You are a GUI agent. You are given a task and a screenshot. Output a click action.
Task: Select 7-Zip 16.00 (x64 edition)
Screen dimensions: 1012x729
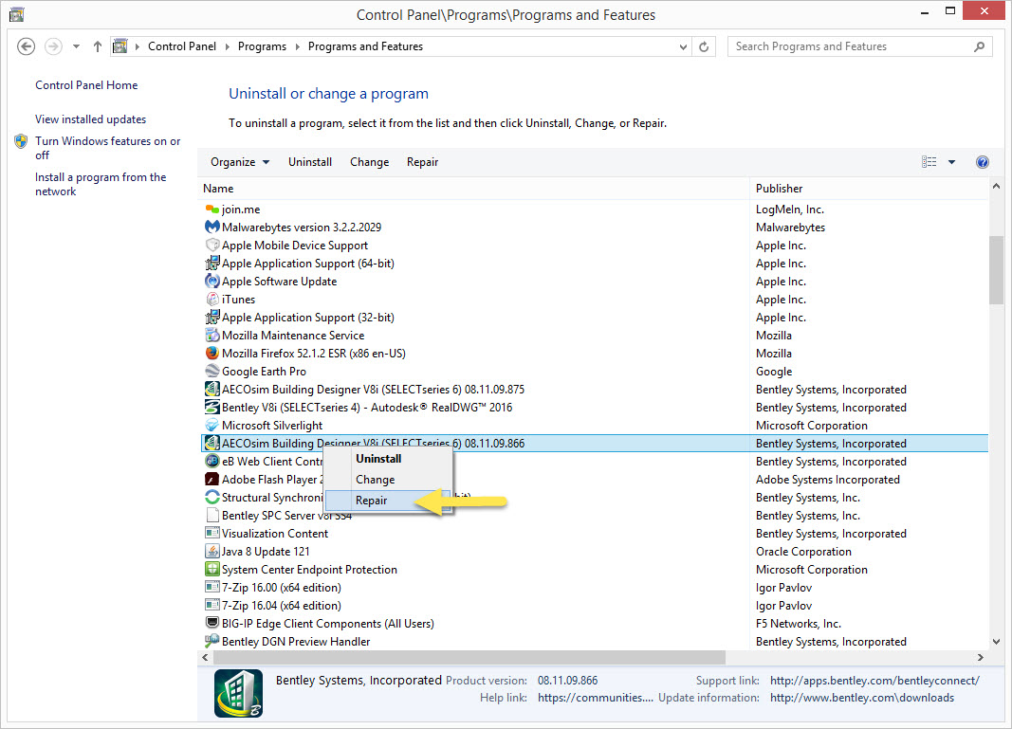click(595, 588)
